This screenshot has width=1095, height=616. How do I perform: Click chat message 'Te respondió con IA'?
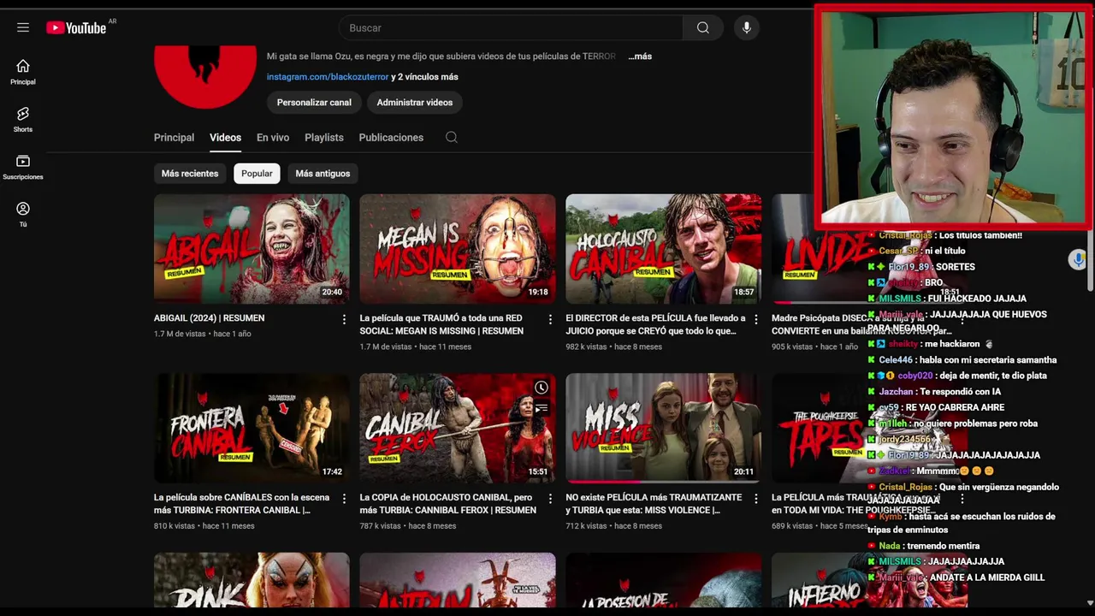pos(961,392)
